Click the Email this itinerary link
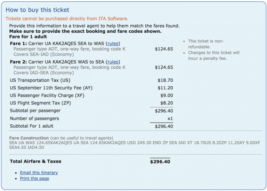This screenshot has width=267, height=191. click(x=39, y=173)
